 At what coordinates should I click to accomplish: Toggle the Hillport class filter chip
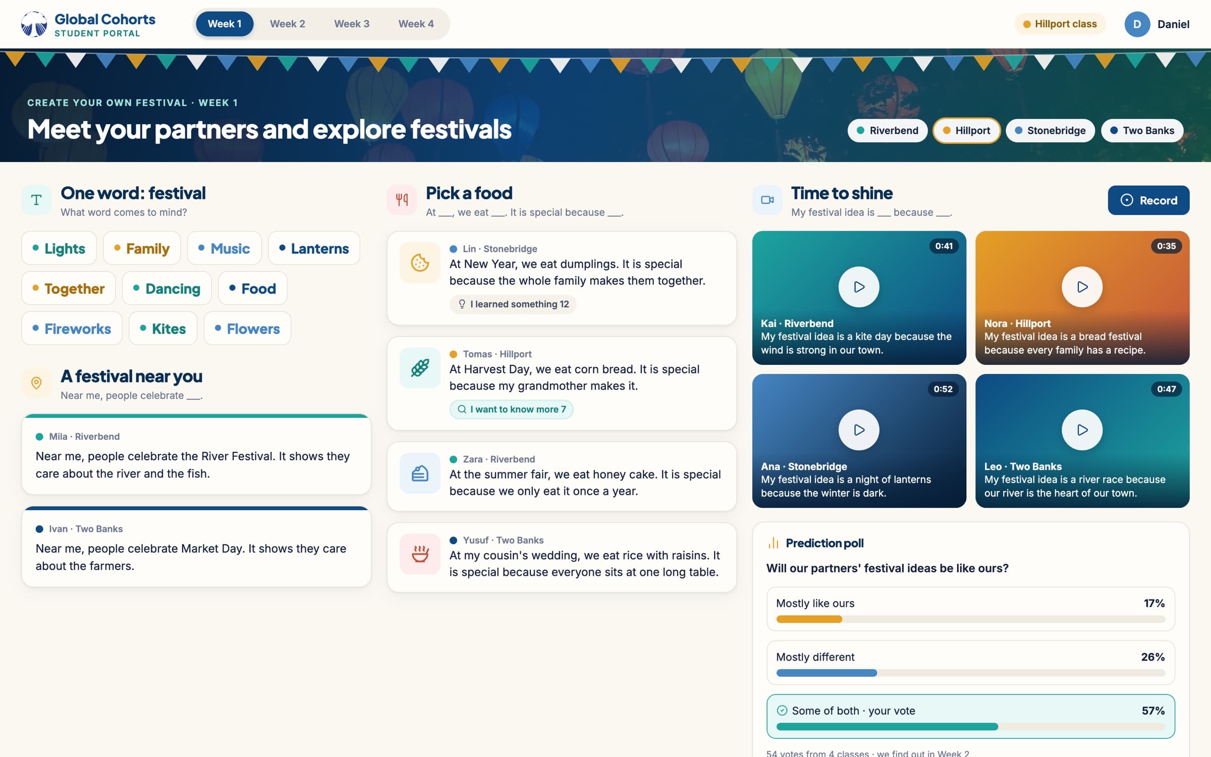[966, 131]
